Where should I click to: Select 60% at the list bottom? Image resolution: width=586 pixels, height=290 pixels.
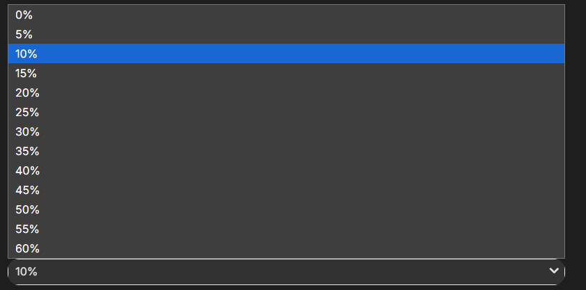click(x=286, y=248)
